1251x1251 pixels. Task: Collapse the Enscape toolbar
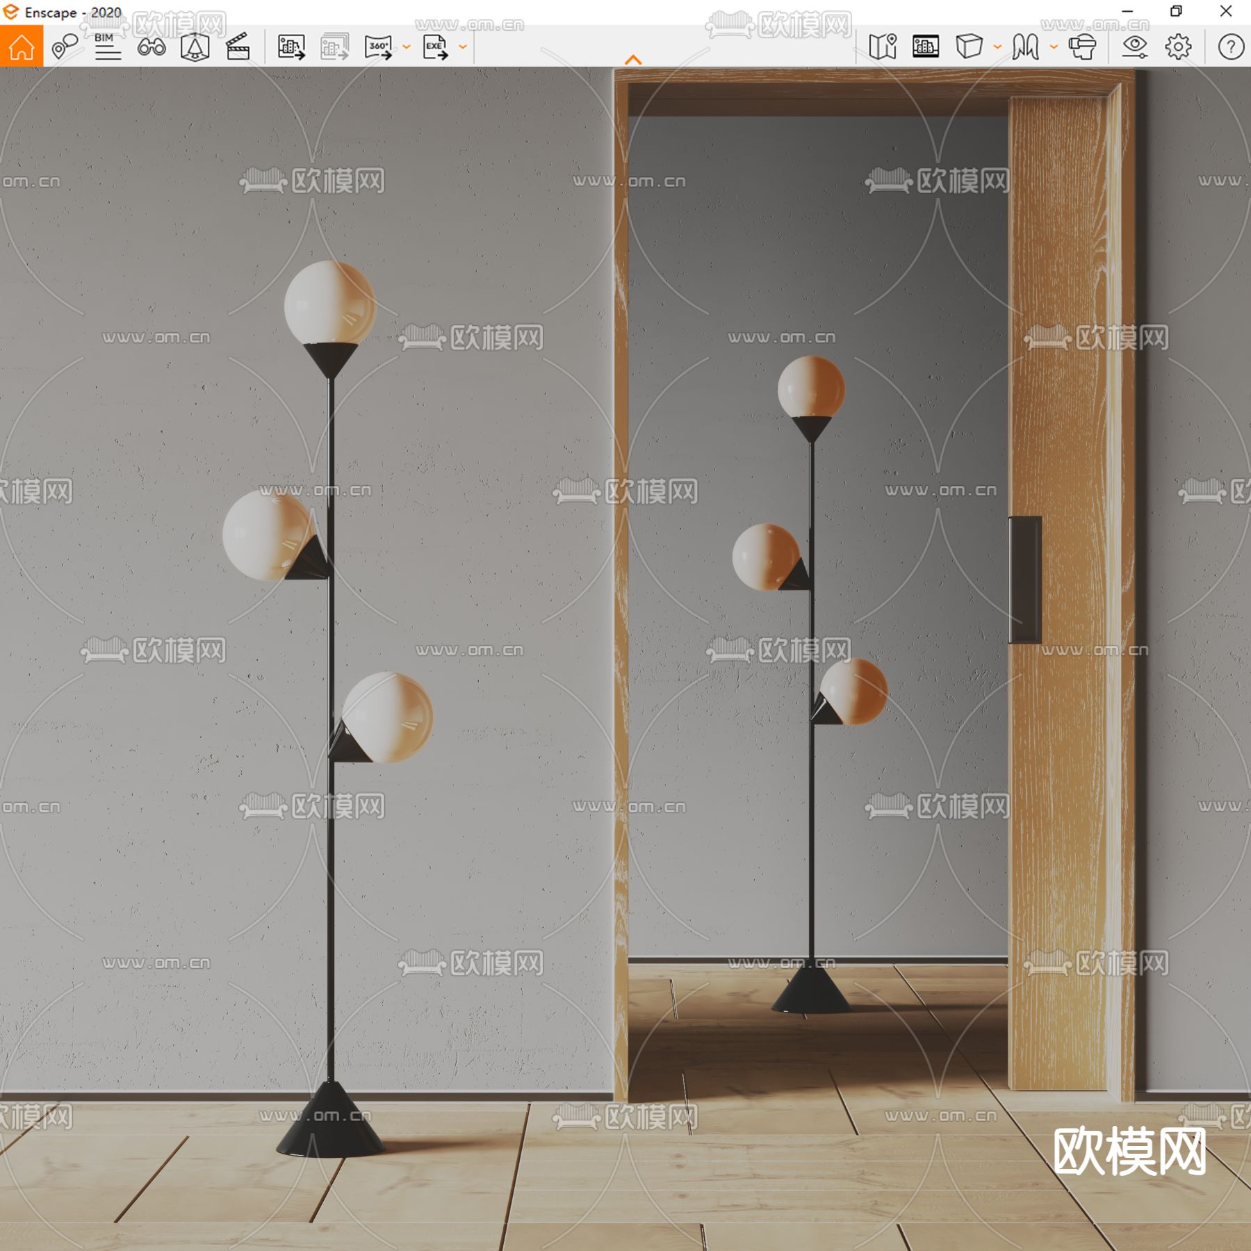click(x=633, y=60)
